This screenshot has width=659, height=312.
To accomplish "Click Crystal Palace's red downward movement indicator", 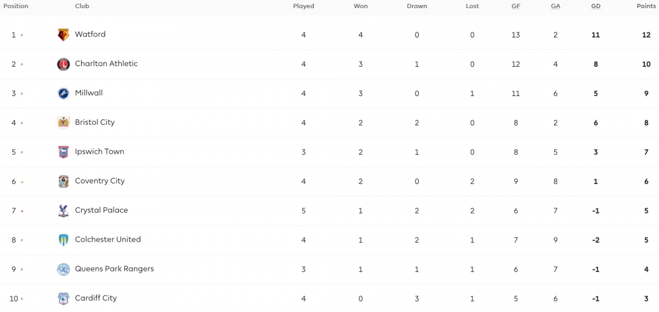I will (22, 211).
